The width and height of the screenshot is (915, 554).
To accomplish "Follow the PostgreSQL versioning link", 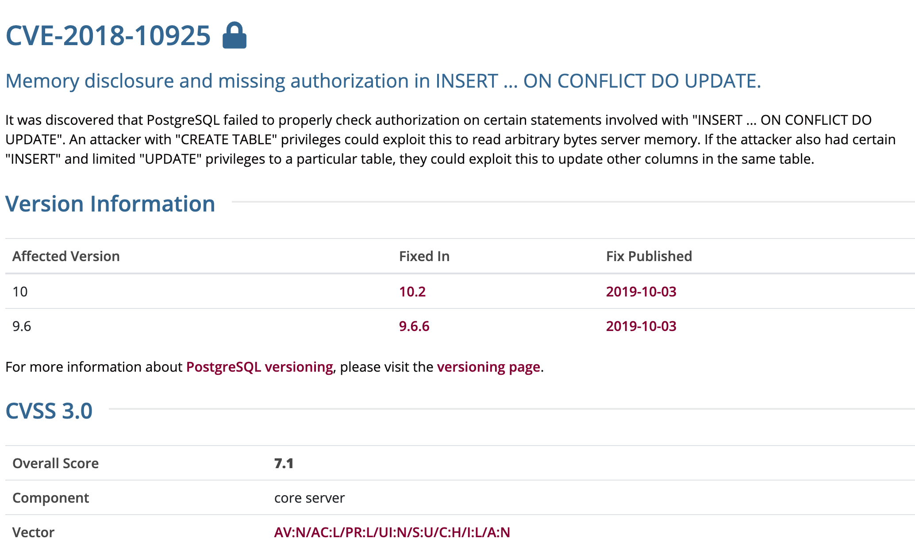I will (259, 367).
